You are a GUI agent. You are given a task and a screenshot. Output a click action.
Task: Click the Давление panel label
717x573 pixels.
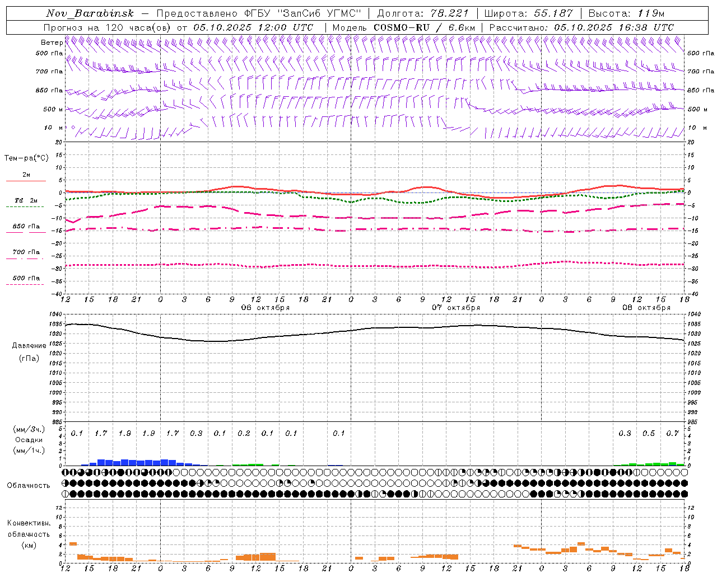29,346
